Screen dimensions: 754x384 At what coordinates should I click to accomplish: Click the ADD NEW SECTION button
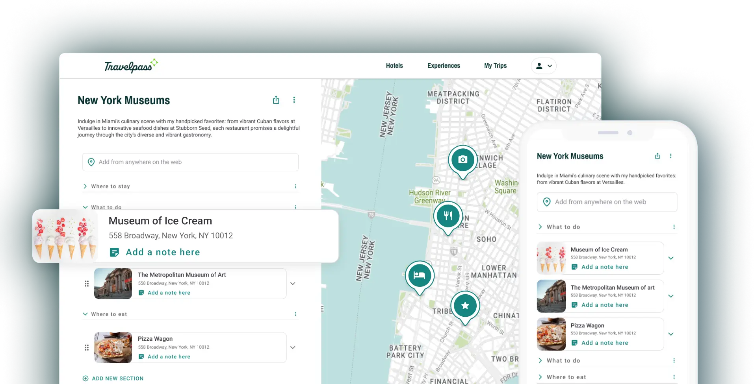(113, 378)
